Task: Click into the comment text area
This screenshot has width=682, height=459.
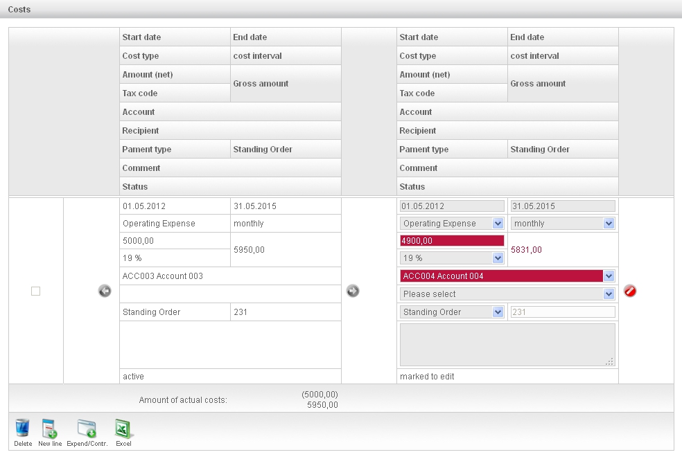Action: 507,345
